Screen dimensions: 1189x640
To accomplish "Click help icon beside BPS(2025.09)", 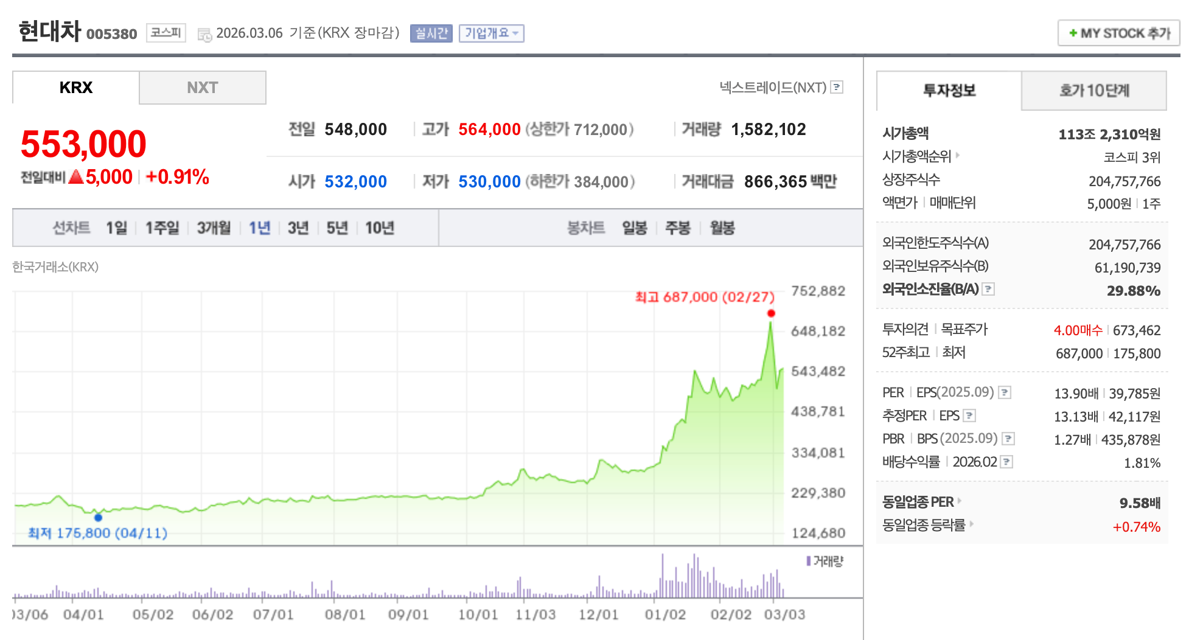I will click(1008, 439).
